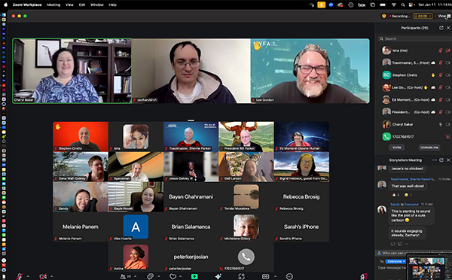Toggle the muted microphone in bottom toolbar
The width and height of the screenshot is (452, 280).
click(x=20, y=276)
